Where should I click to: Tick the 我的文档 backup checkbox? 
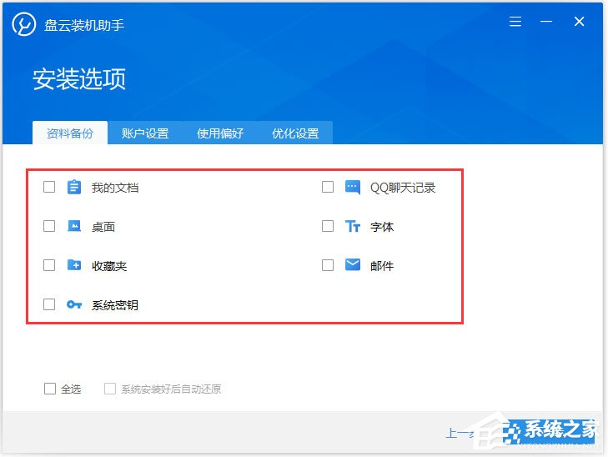point(49,187)
